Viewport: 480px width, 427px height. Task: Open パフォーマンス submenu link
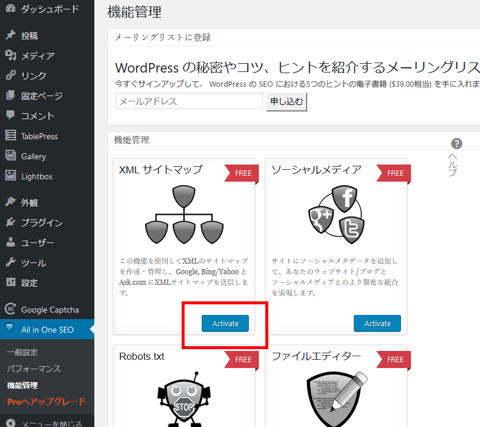click(x=34, y=369)
